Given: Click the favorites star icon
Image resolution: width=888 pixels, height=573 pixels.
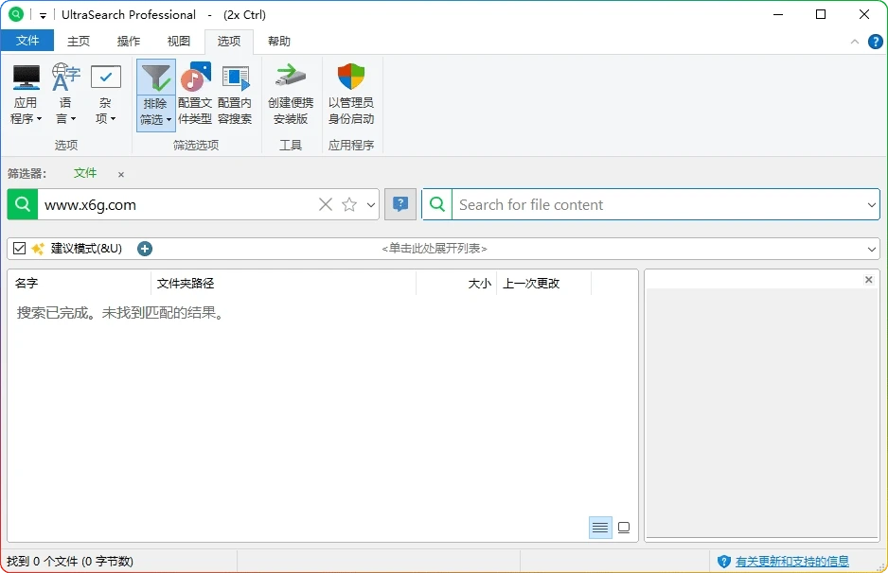Looking at the screenshot, I should click(x=349, y=204).
